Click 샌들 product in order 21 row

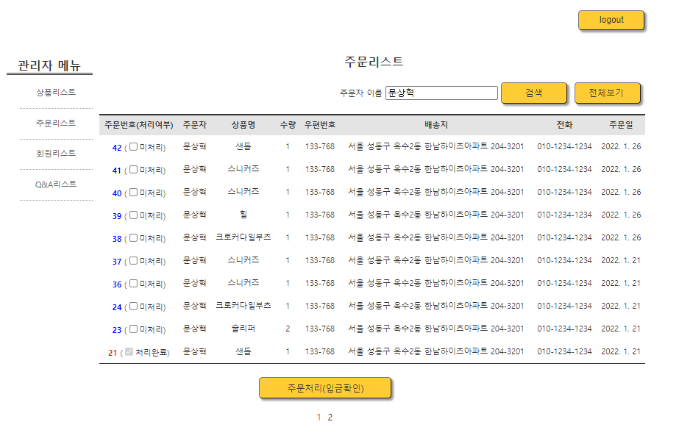[x=243, y=351]
